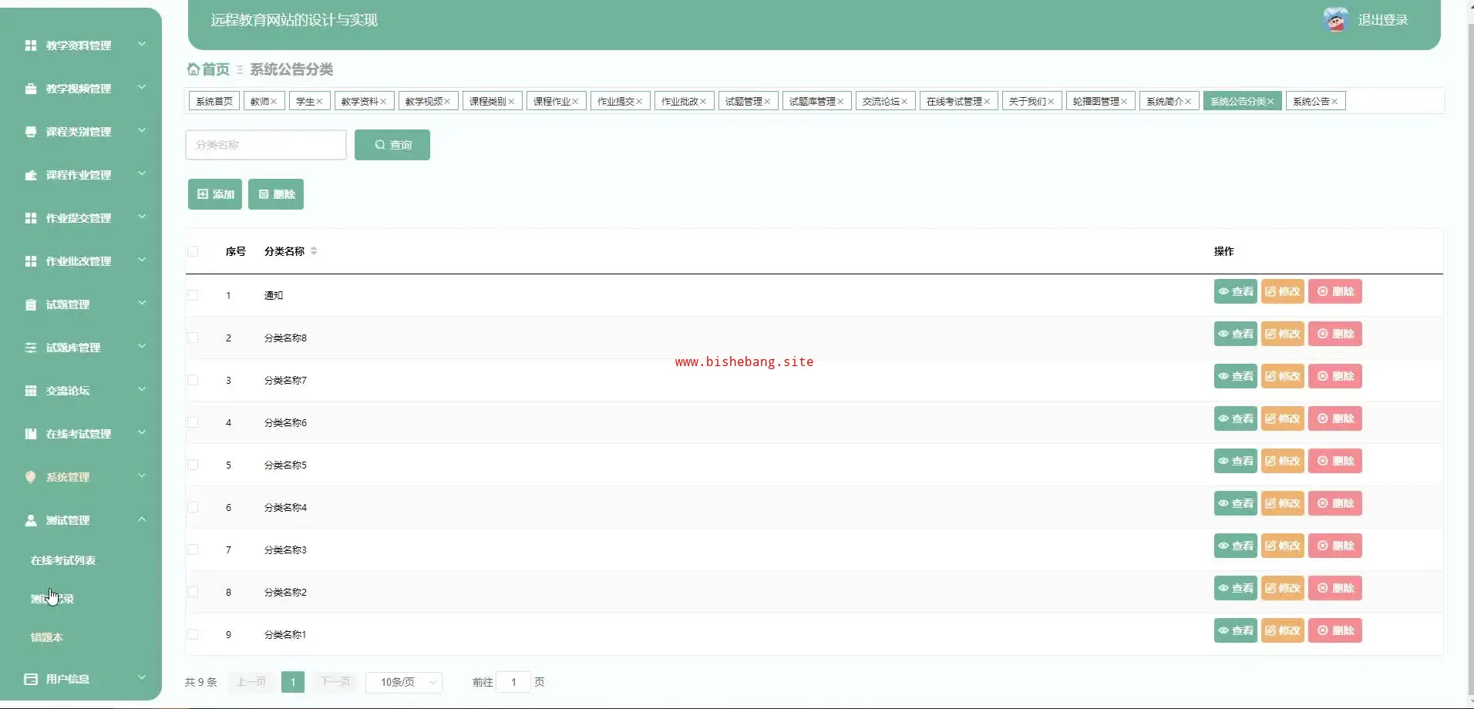
Task: Switch to the 轮播图管理 tab
Action: 1100,101
